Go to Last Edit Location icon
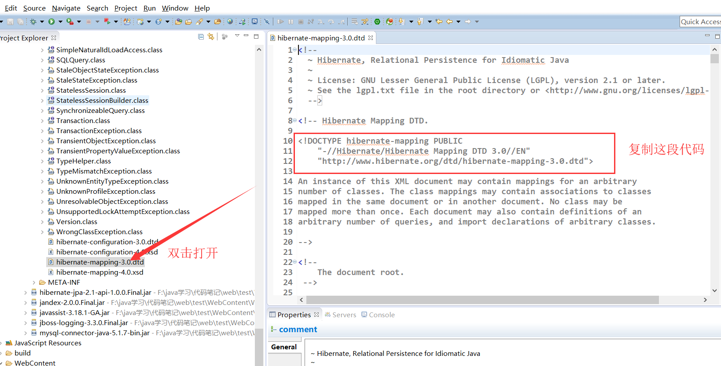This screenshot has width=721, height=366. (439, 22)
